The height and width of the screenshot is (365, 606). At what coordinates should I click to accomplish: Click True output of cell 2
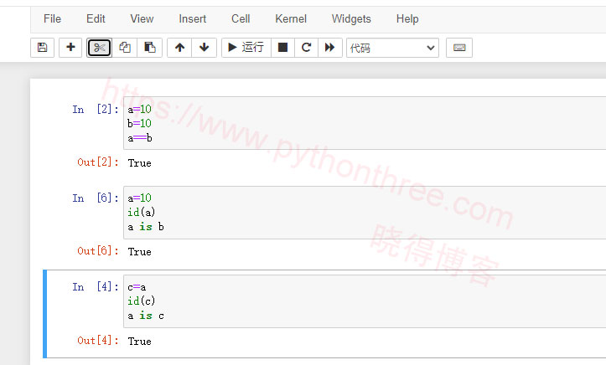[x=139, y=162]
